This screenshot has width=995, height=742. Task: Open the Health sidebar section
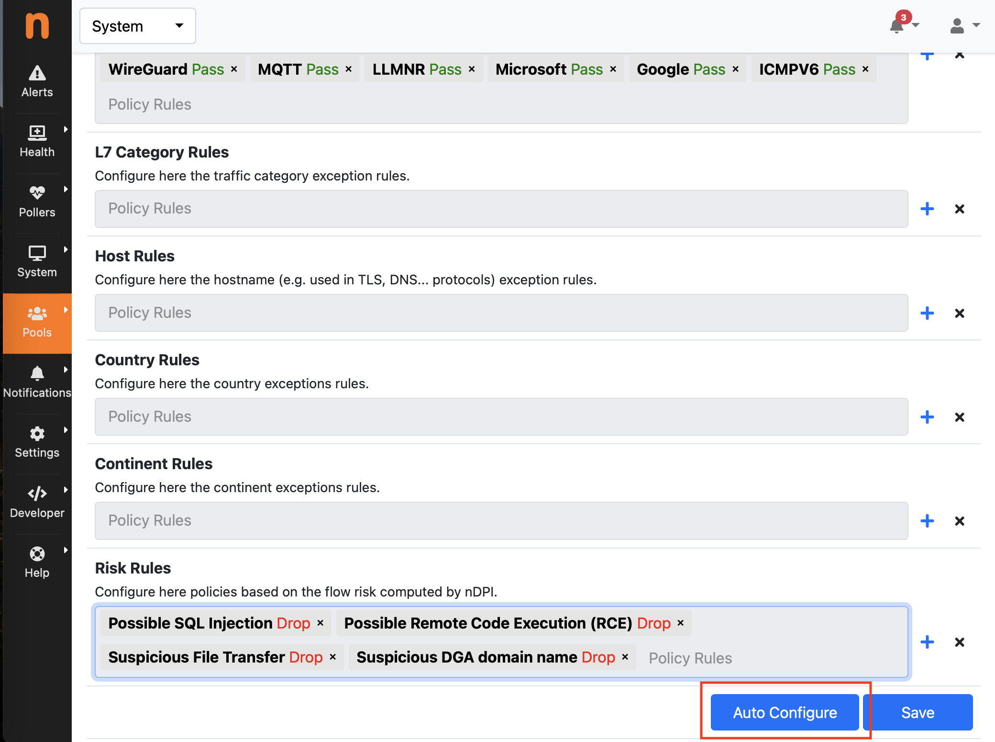[37, 142]
